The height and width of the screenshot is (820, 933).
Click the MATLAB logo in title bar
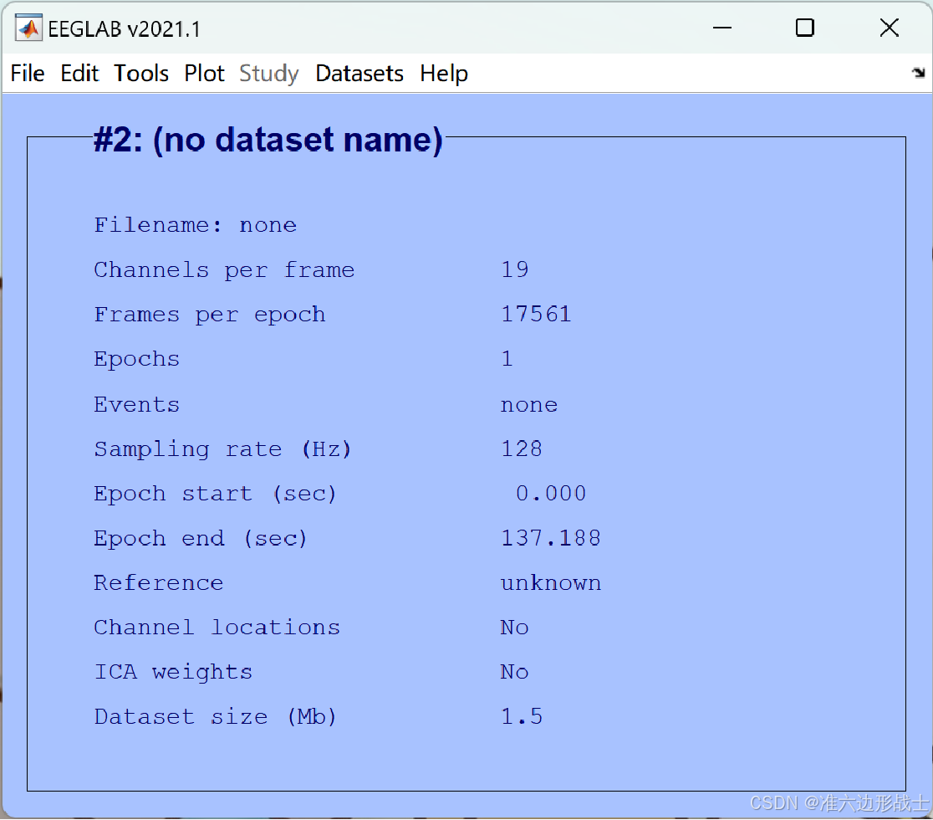click(x=28, y=28)
